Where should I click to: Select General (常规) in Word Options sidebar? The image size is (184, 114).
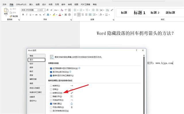pyautogui.click(x=37, y=56)
